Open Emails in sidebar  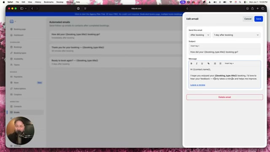26,112
